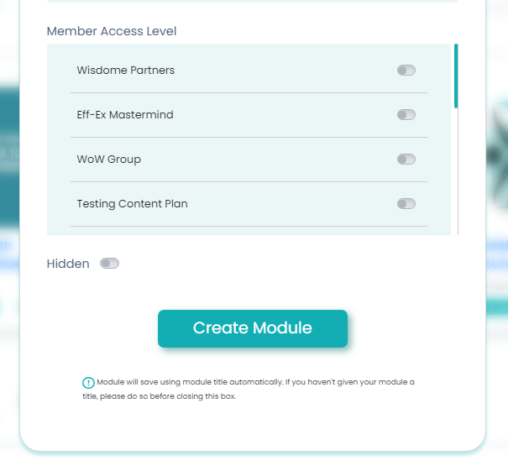Click the Member Access Level heading
The height and width of the screenshot is (466, 508).
112,32
